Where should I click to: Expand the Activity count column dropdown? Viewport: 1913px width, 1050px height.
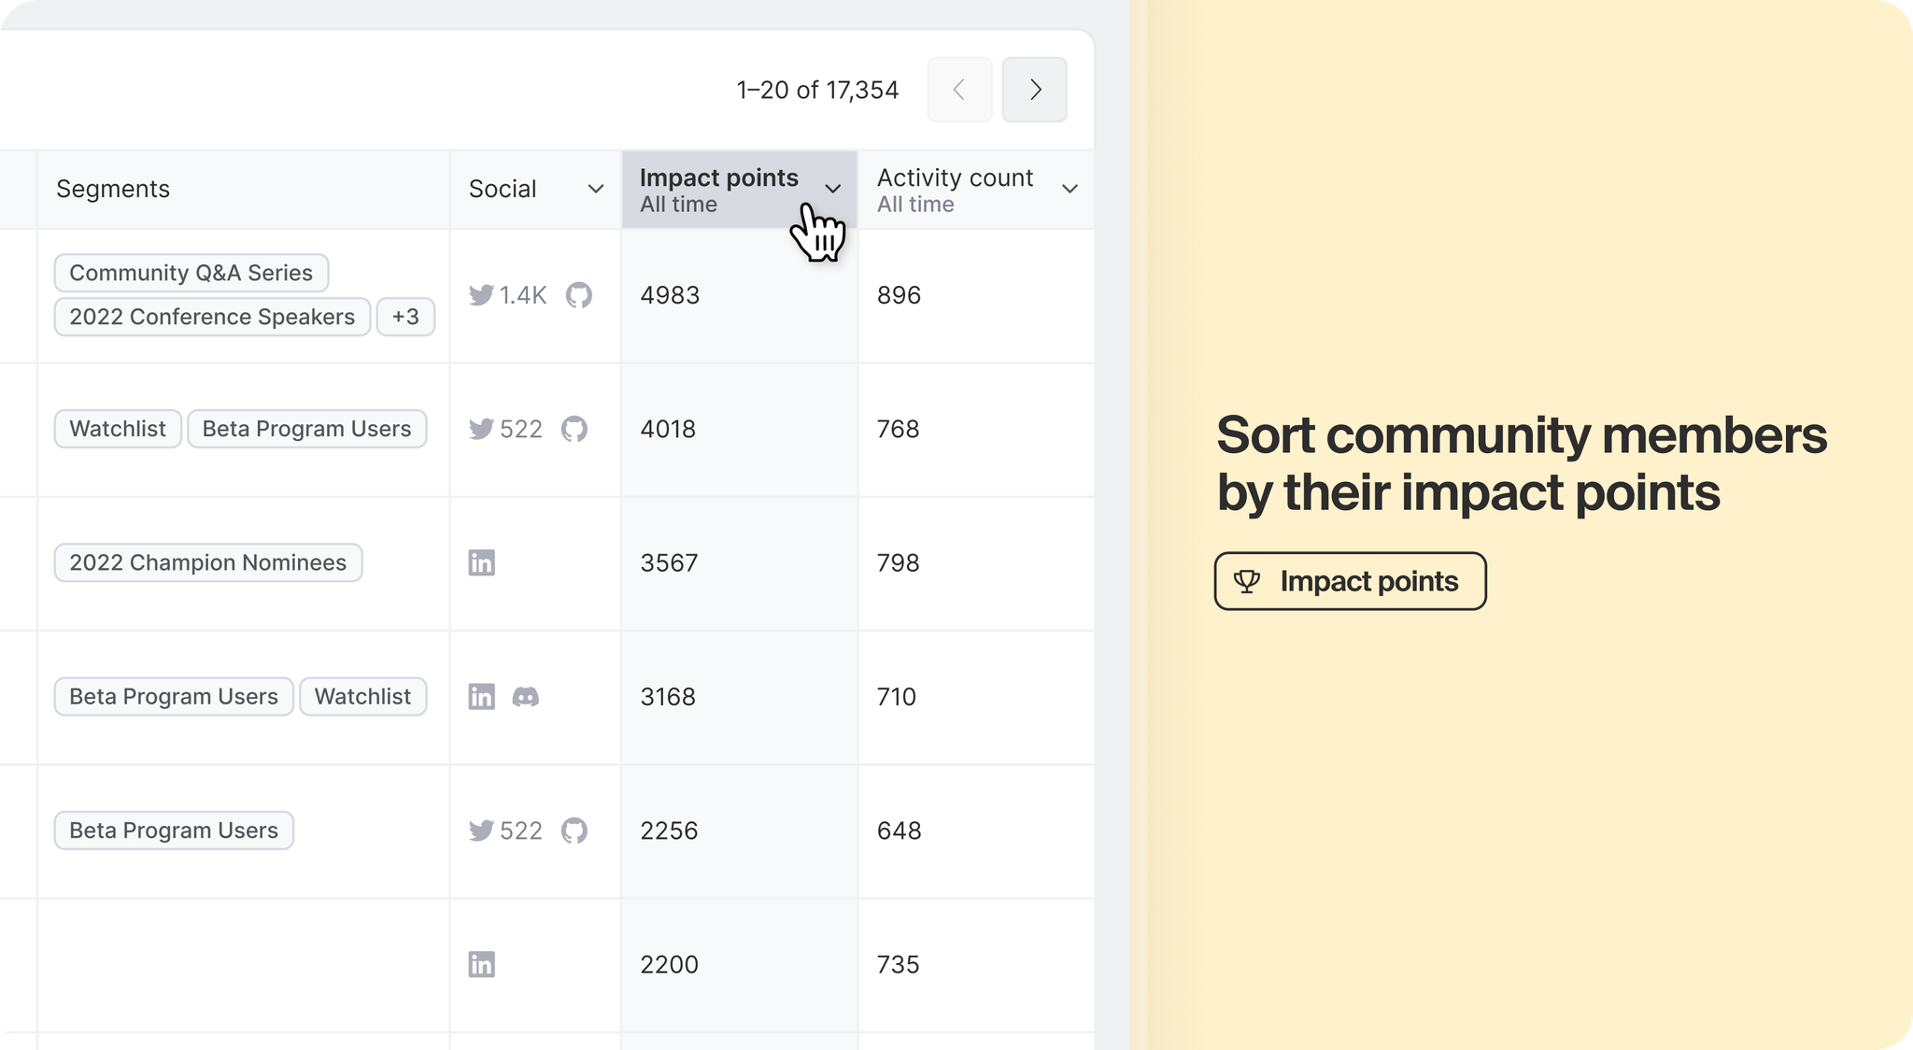pos(1070,190)
